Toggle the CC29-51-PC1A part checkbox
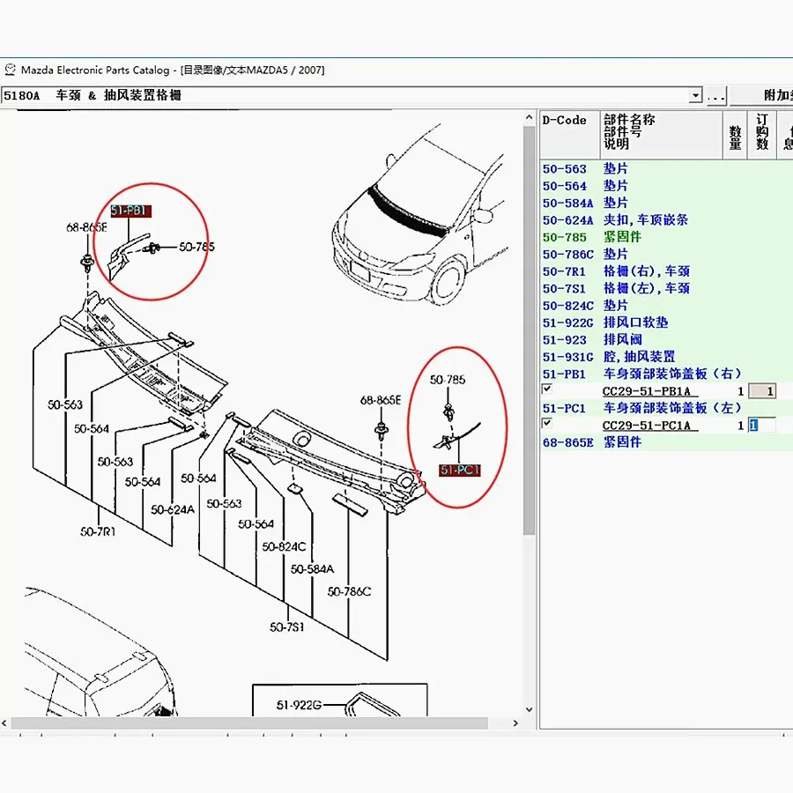The width and height of the screenshot is (793, 793). click(x=547, y=424)
